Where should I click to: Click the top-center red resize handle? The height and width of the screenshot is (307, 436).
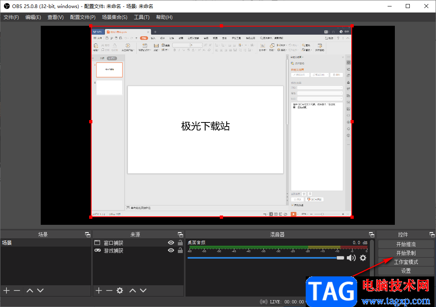(221, 26)
